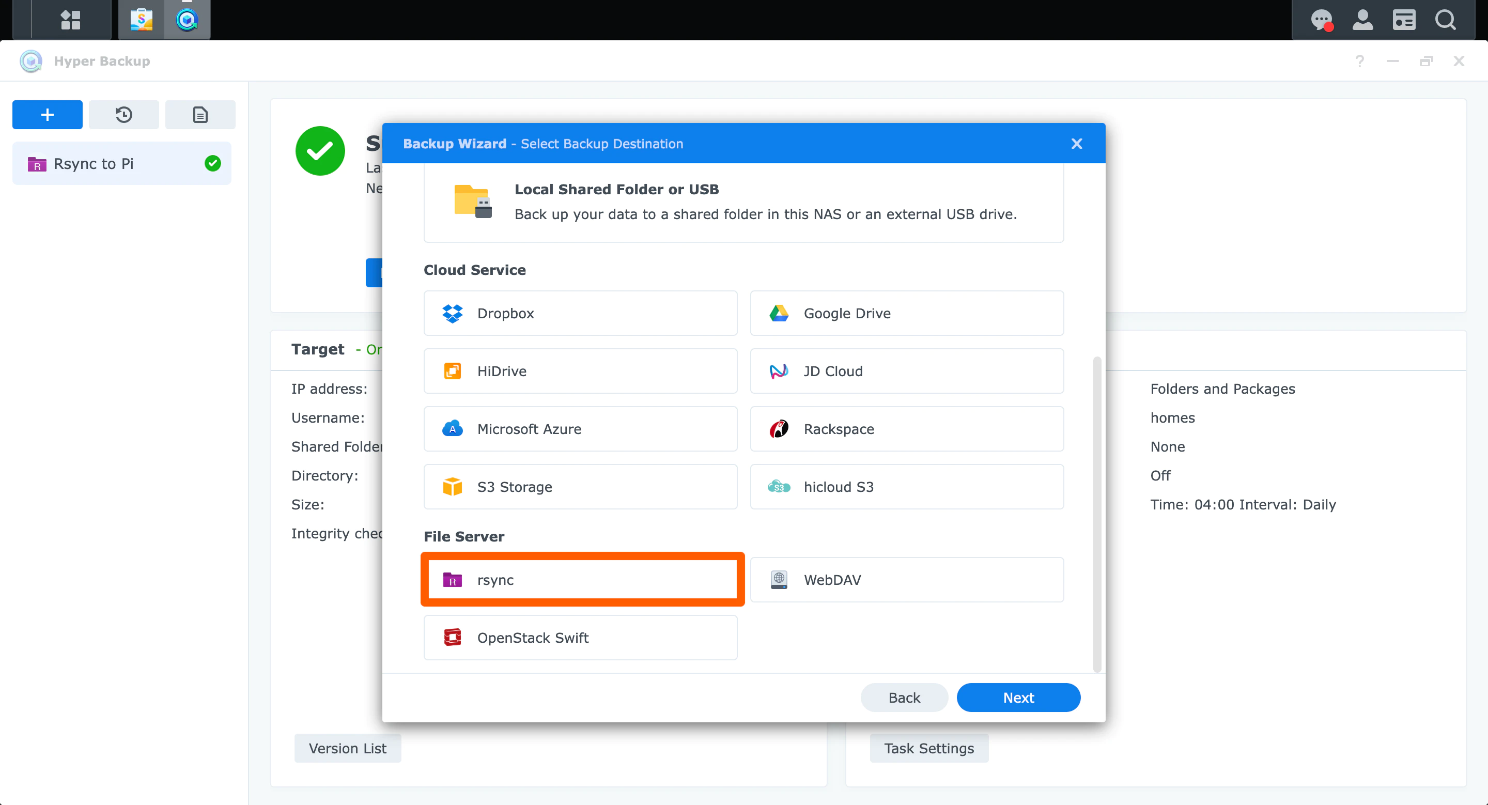Click the JD Cloud logo icon

coord(779,371)
